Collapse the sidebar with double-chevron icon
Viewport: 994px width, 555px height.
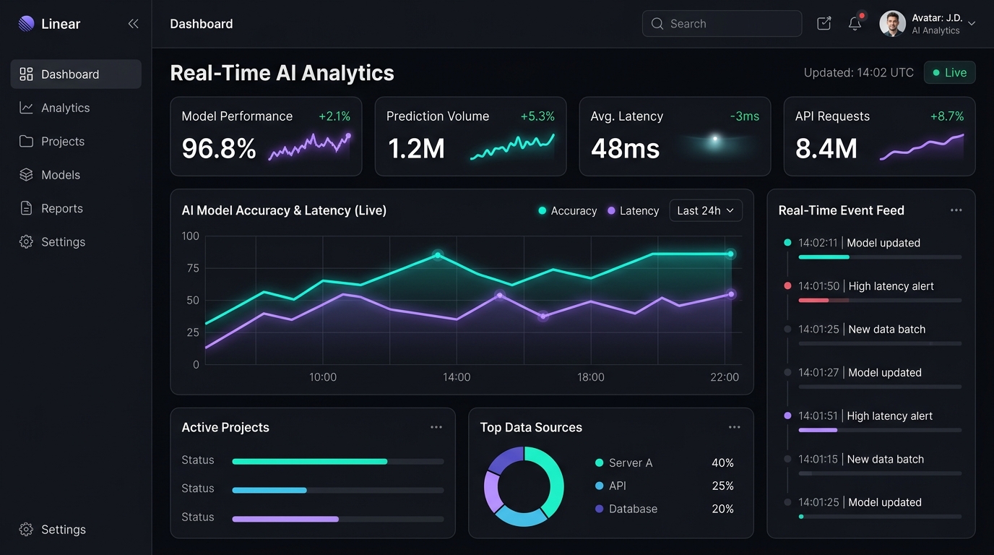click(x=133, y=24)
